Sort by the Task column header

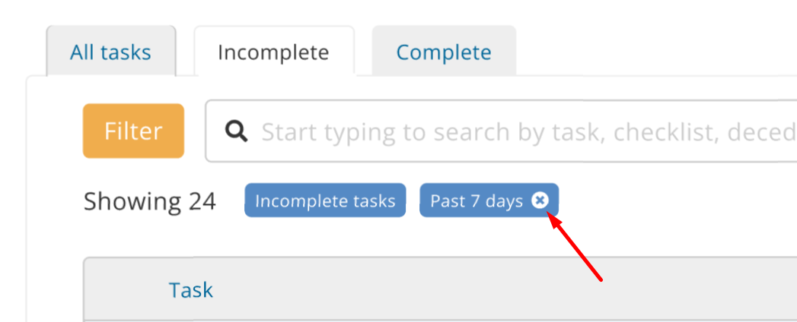click(190, 290)
